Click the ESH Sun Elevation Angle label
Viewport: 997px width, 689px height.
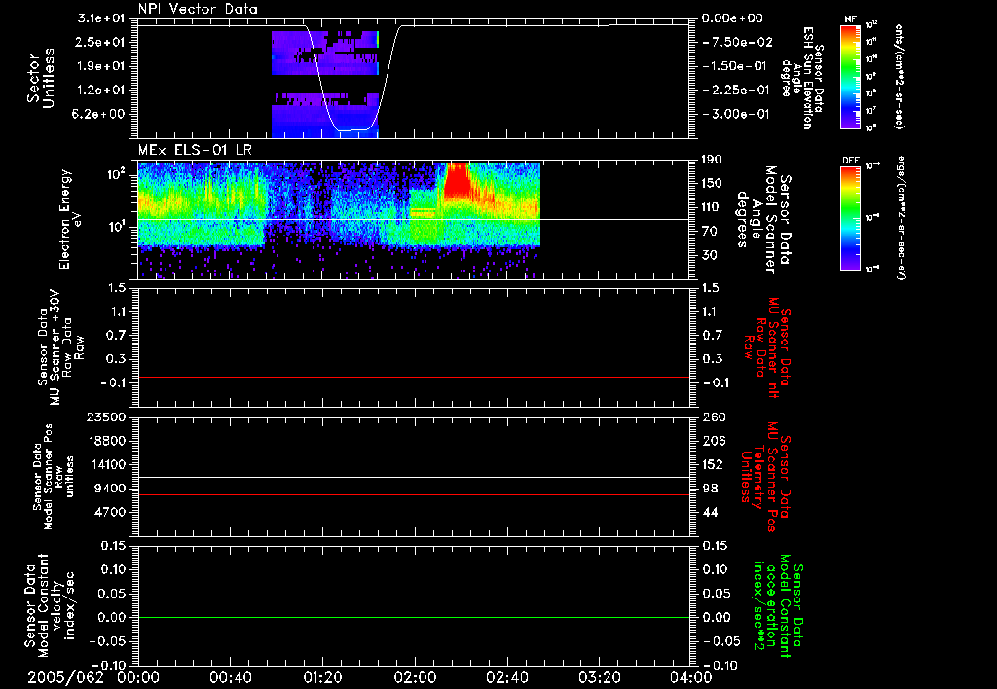(802, 78)
